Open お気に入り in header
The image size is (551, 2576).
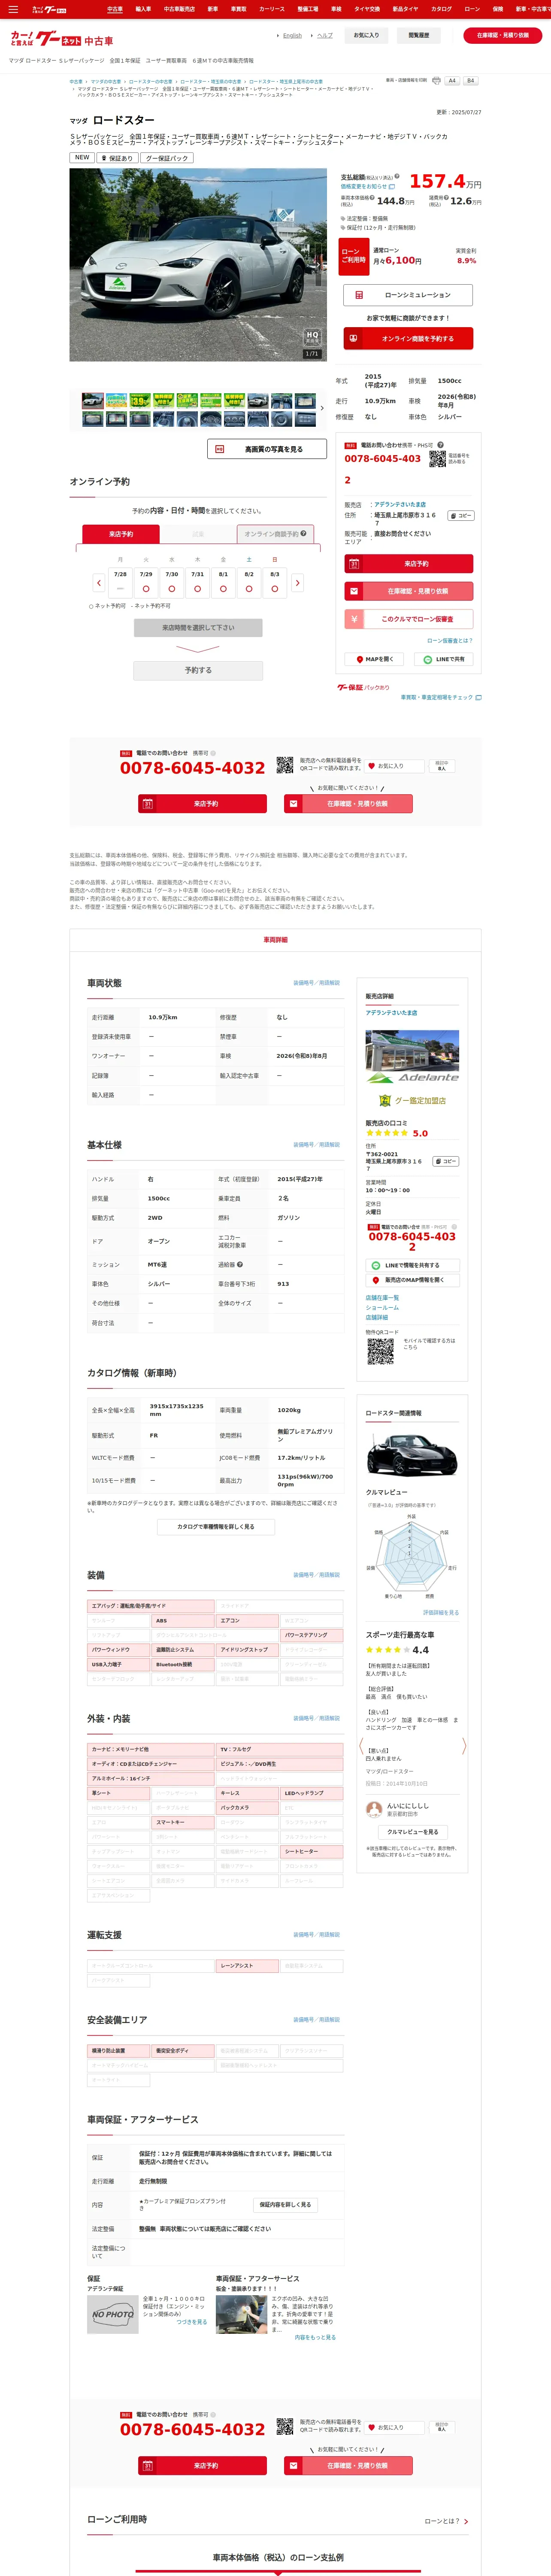point(366,35)
